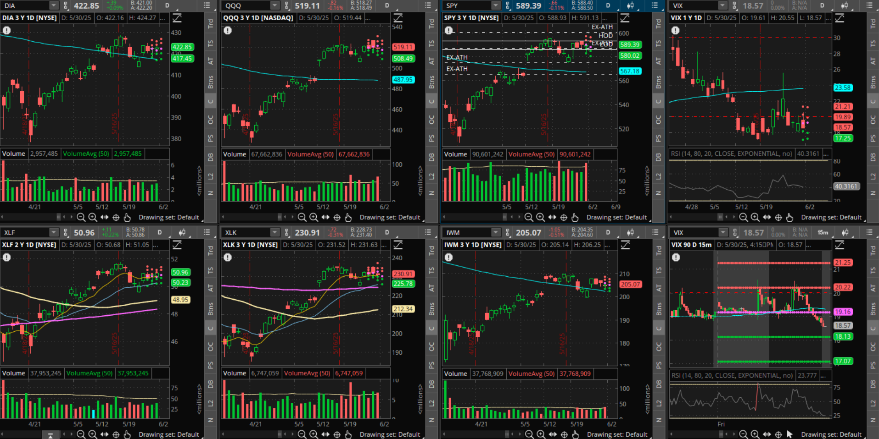Click Drawing set: Default on SPY chart
The image size is (879, 439).
[616, 217]
